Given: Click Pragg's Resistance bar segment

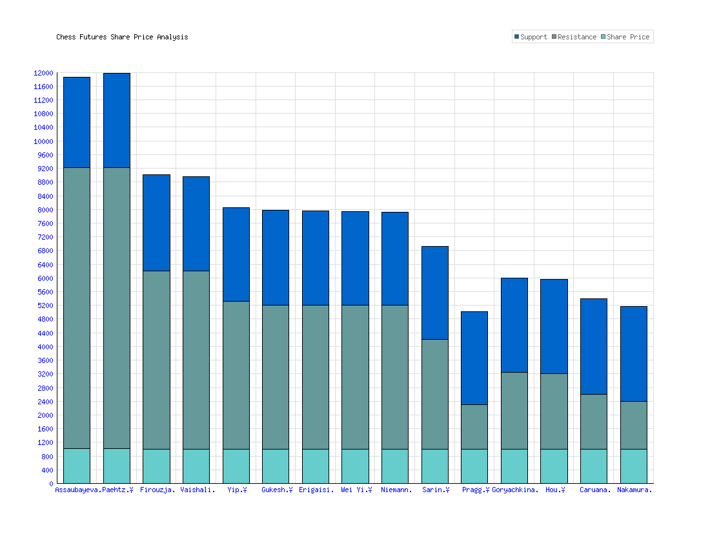Looking at the screenshot, I should pyautogui.click(x=474, y=427).
